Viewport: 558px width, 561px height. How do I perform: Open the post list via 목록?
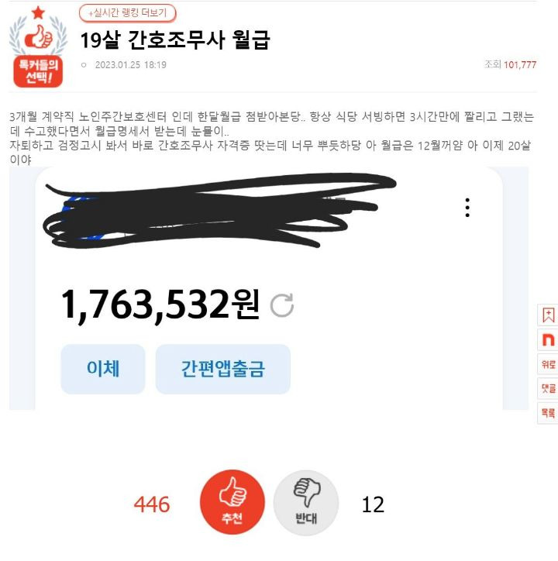548,413
